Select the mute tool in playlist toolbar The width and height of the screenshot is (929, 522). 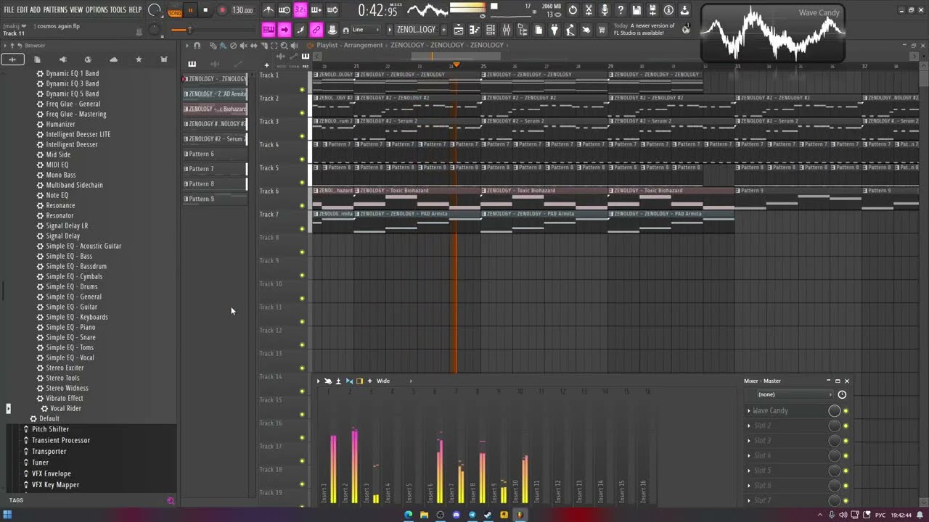point(243,46)
